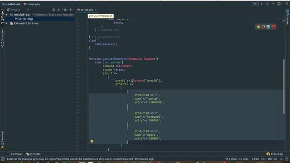290x163 pixels.
Task: Click the cursor position 58:26 indicator
Action: [255, 159]
